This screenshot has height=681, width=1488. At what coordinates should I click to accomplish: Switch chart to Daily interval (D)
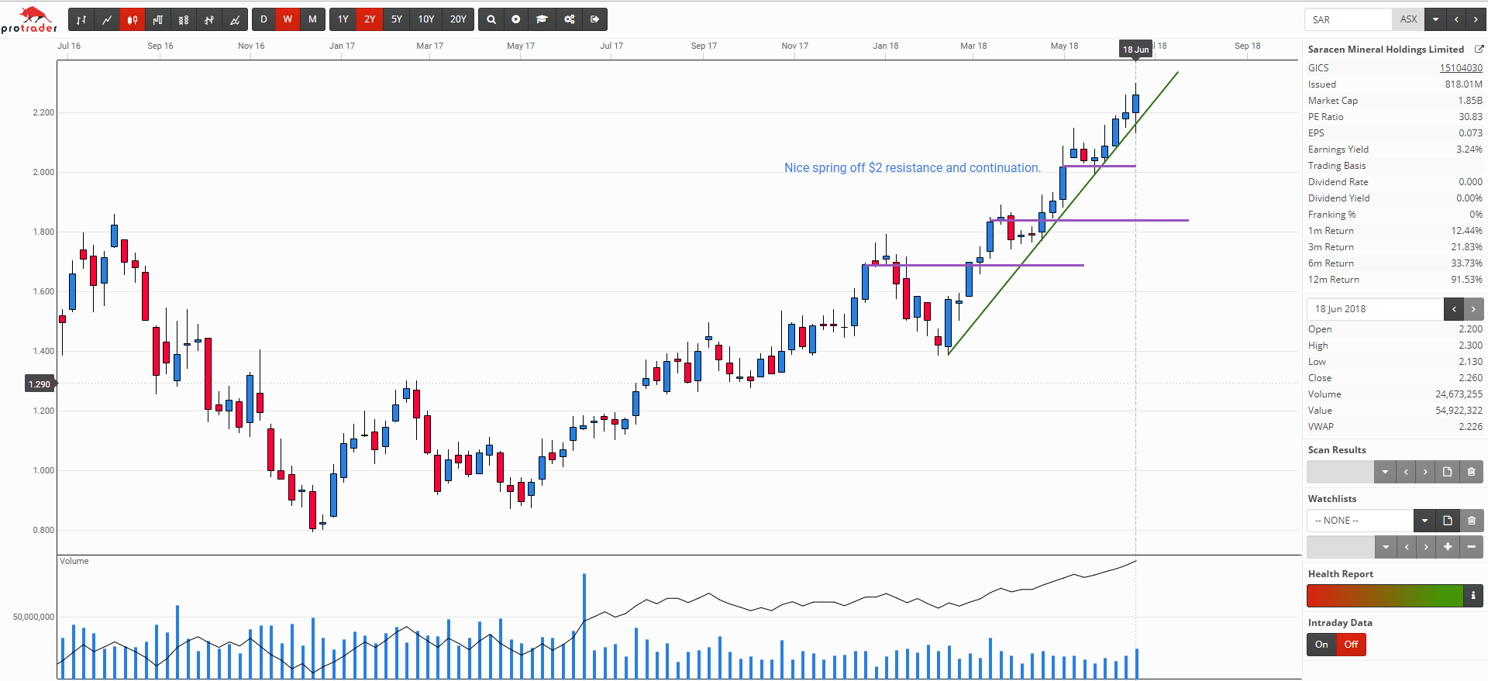pyautogui.click(x=263, y=19)
